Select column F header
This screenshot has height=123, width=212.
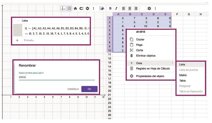pyautogui.click(x=177, y=14)
